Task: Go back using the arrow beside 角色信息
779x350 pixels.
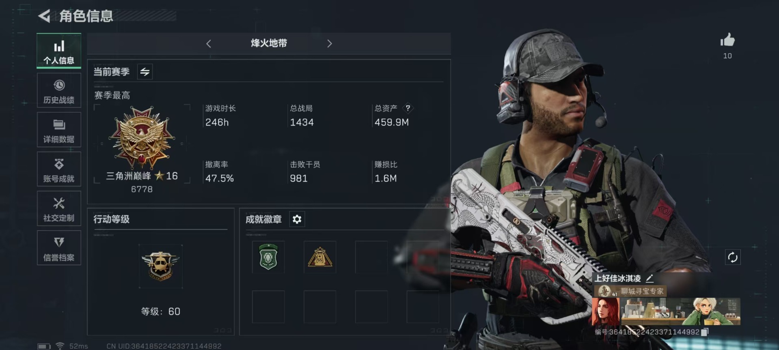Action: (x=44, y=16)
